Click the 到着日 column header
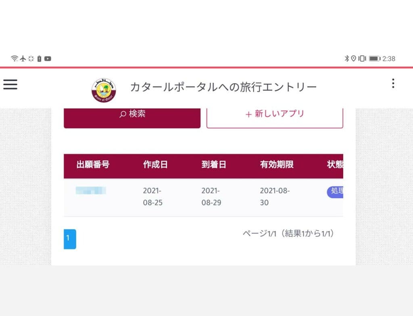Image resolution: width=413 pixels, height=316 pixels. [x=214, y=164]
